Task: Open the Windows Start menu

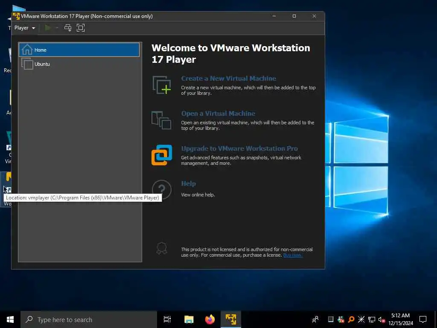Action: [x=10, y=319]
